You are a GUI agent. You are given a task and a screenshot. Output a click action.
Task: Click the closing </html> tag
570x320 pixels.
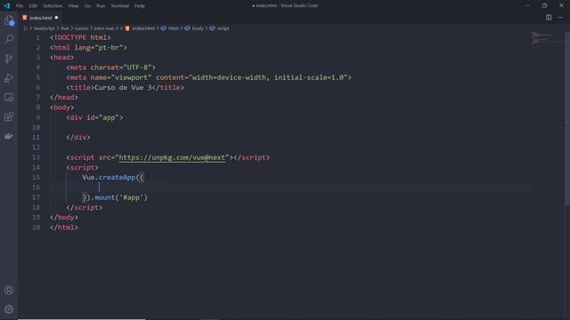coord(64,228)
